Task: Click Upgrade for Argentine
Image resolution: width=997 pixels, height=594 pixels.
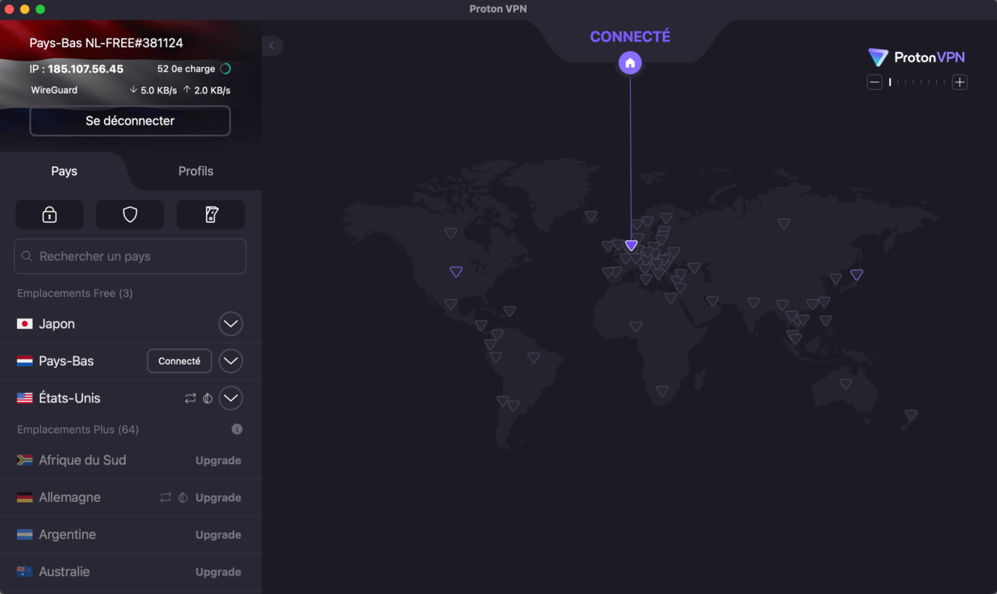Action: click(x=218, y=535)
